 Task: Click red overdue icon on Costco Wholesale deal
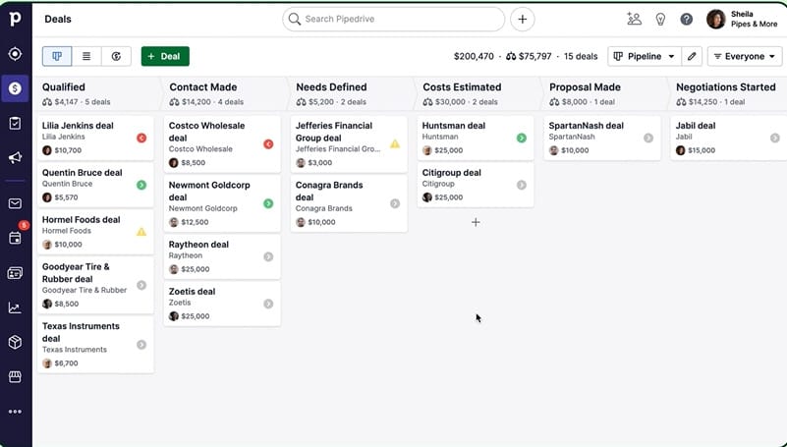[268, 144]
